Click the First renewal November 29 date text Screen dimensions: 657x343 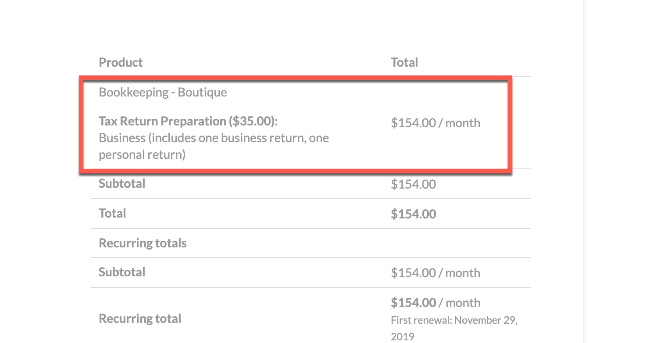[454, 320]
